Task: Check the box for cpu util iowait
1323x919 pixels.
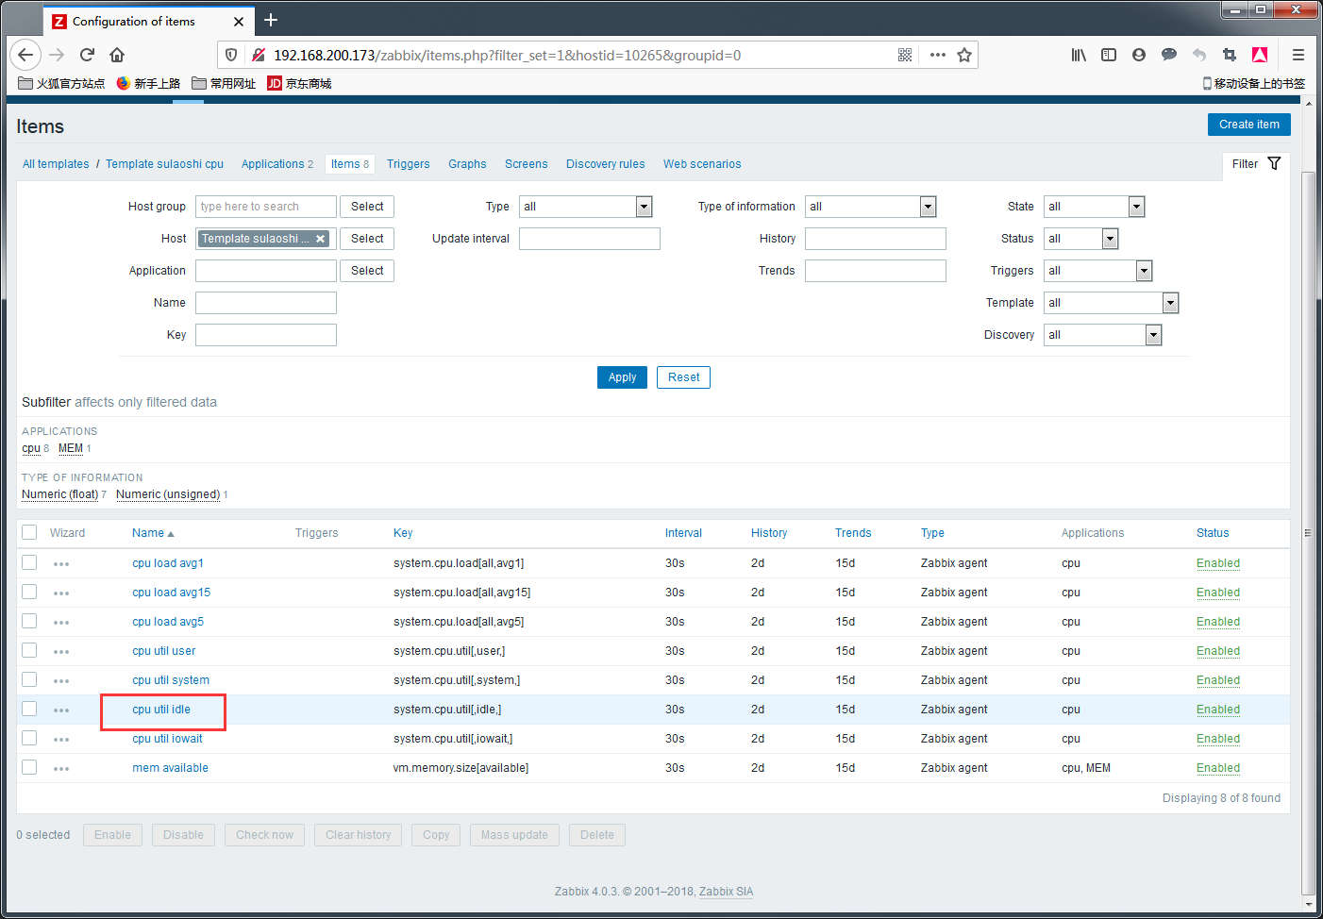Action: click(x=29, y=738)
